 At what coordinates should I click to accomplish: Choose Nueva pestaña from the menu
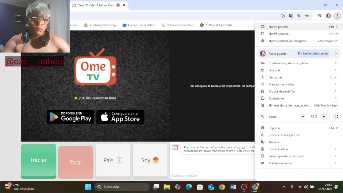click(299, 27)
